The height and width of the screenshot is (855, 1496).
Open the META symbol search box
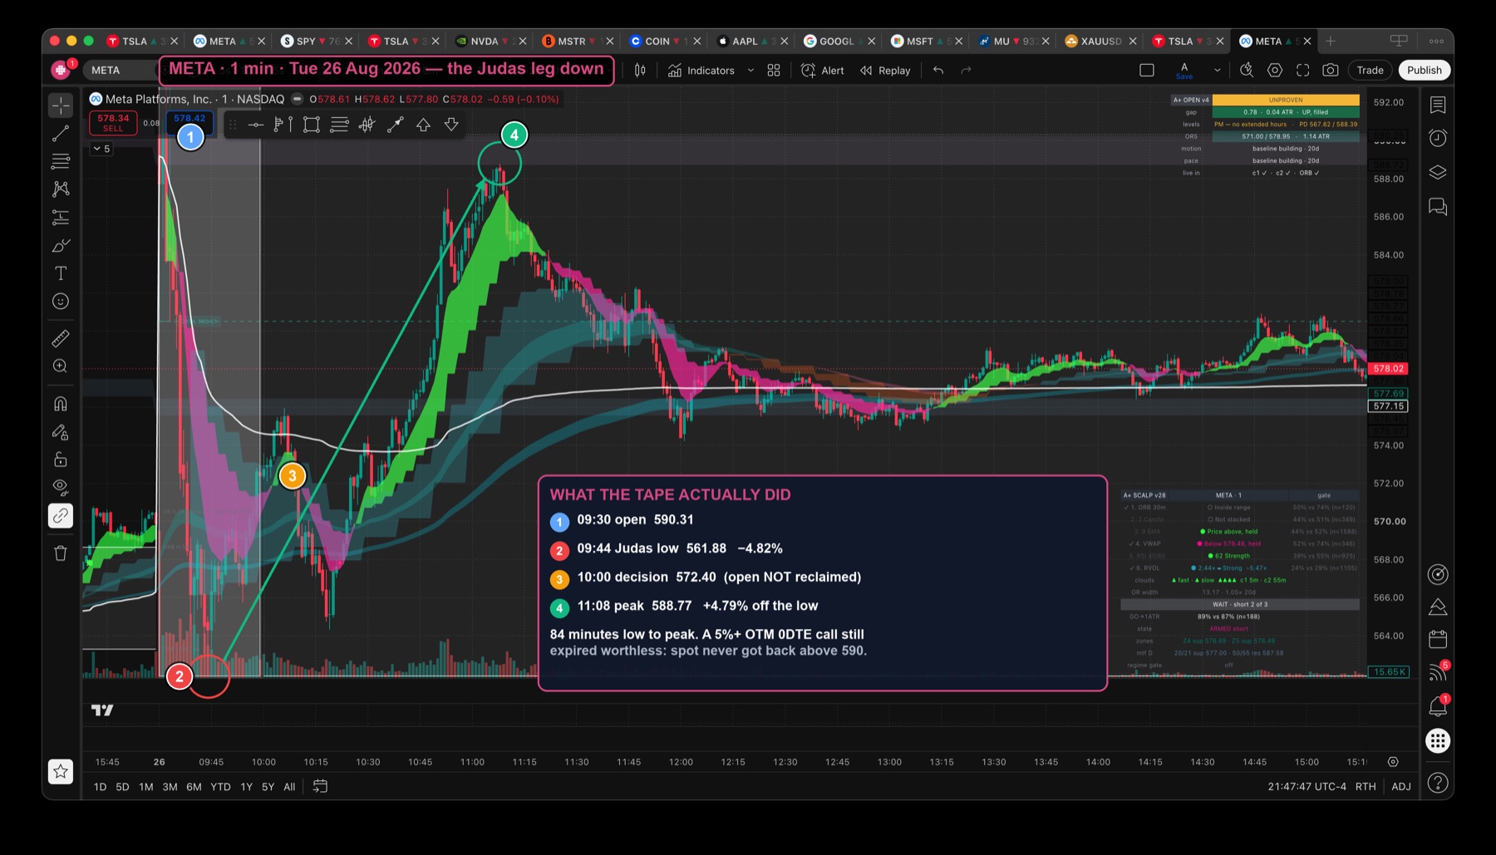click(x=120, y=71)
